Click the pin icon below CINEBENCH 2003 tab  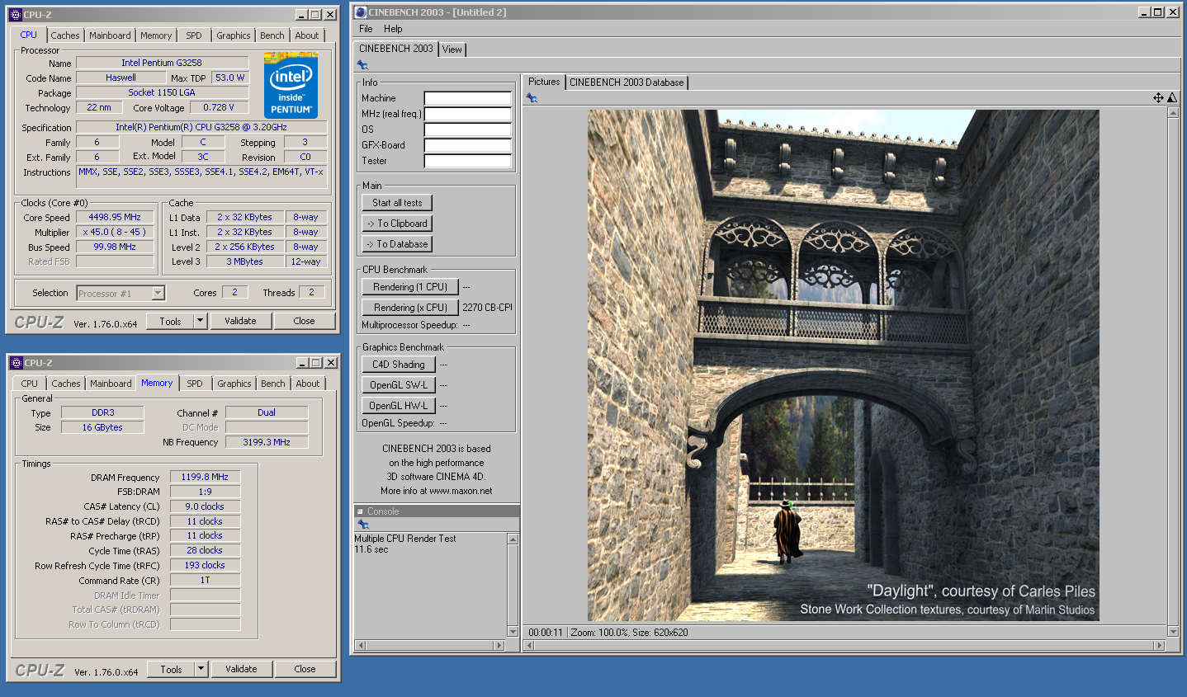click(362, 65)
